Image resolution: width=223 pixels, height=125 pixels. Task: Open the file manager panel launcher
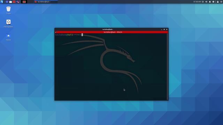10,2
